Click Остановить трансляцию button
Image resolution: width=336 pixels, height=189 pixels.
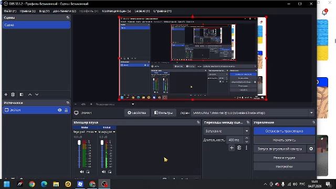coord(284,131)
